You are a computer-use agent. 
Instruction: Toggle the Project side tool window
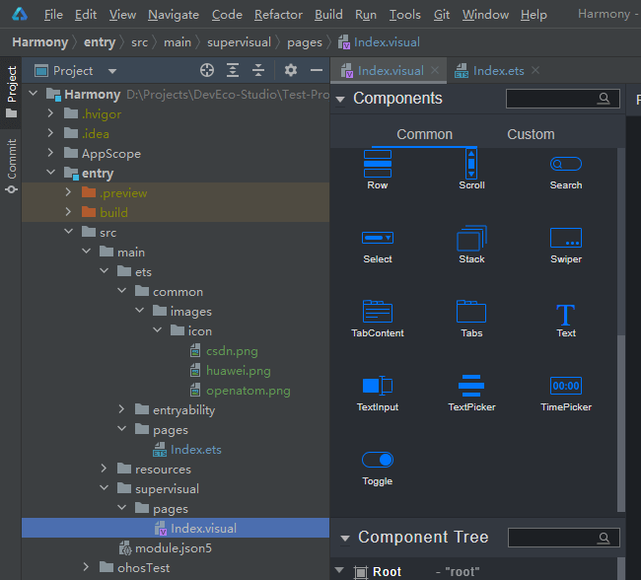pos(11,91)
